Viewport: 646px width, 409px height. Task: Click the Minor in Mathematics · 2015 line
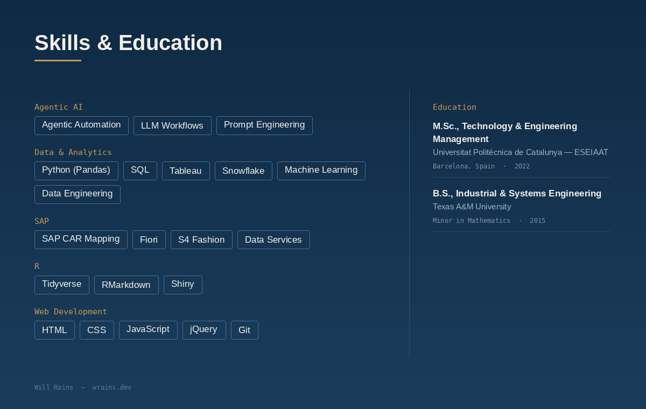(489, 221)
